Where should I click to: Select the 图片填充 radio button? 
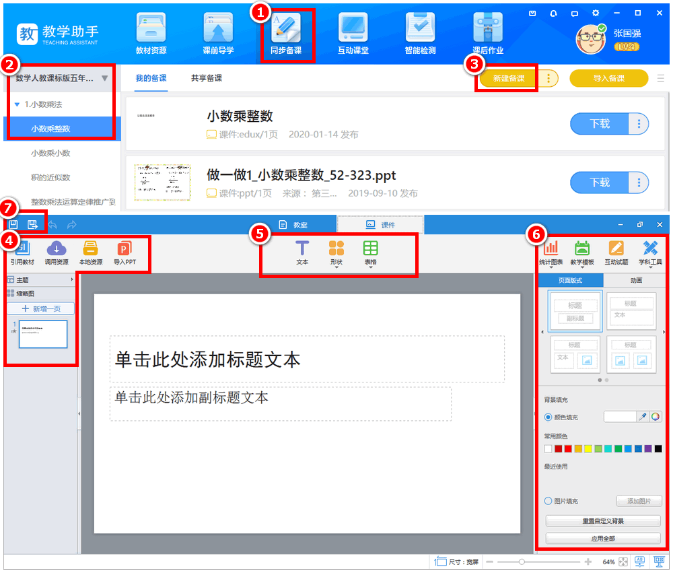pyautogui.click(x=548, y=501)
